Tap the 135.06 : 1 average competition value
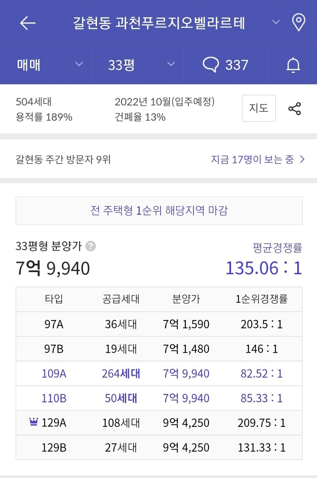The width and height of the screenshot is (317, 478). point(264,268)
